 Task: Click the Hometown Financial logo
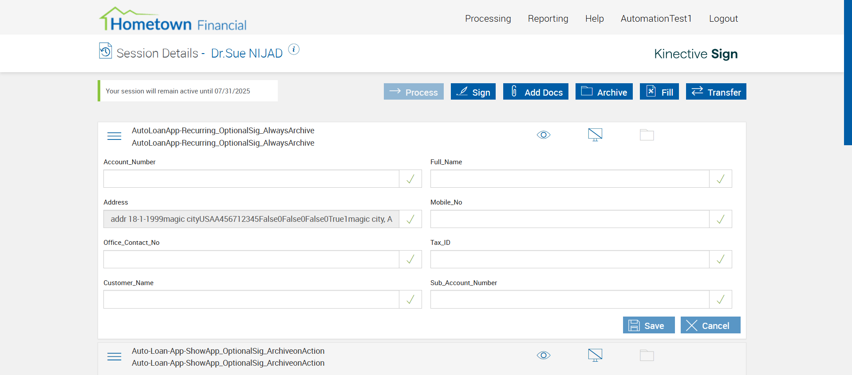[173, 19]
